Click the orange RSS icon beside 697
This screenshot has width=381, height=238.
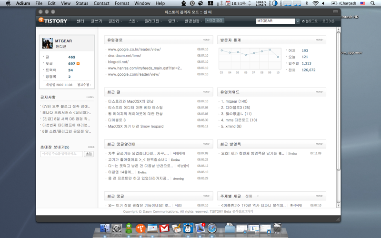78,64
